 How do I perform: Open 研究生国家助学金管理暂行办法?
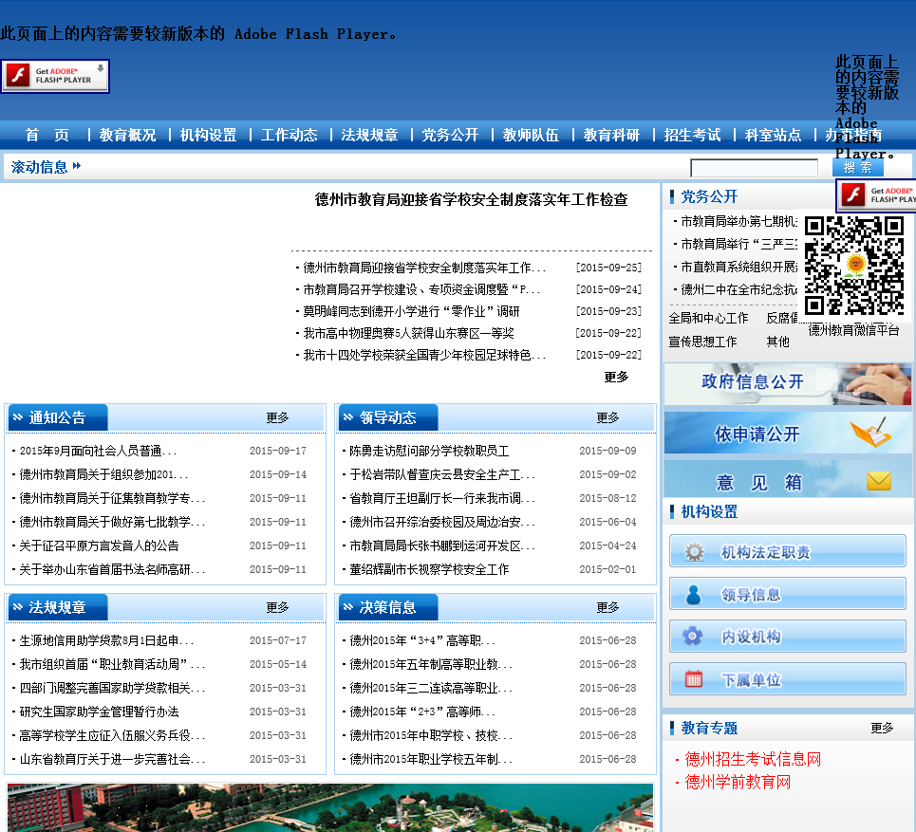(x=99, y=712)
